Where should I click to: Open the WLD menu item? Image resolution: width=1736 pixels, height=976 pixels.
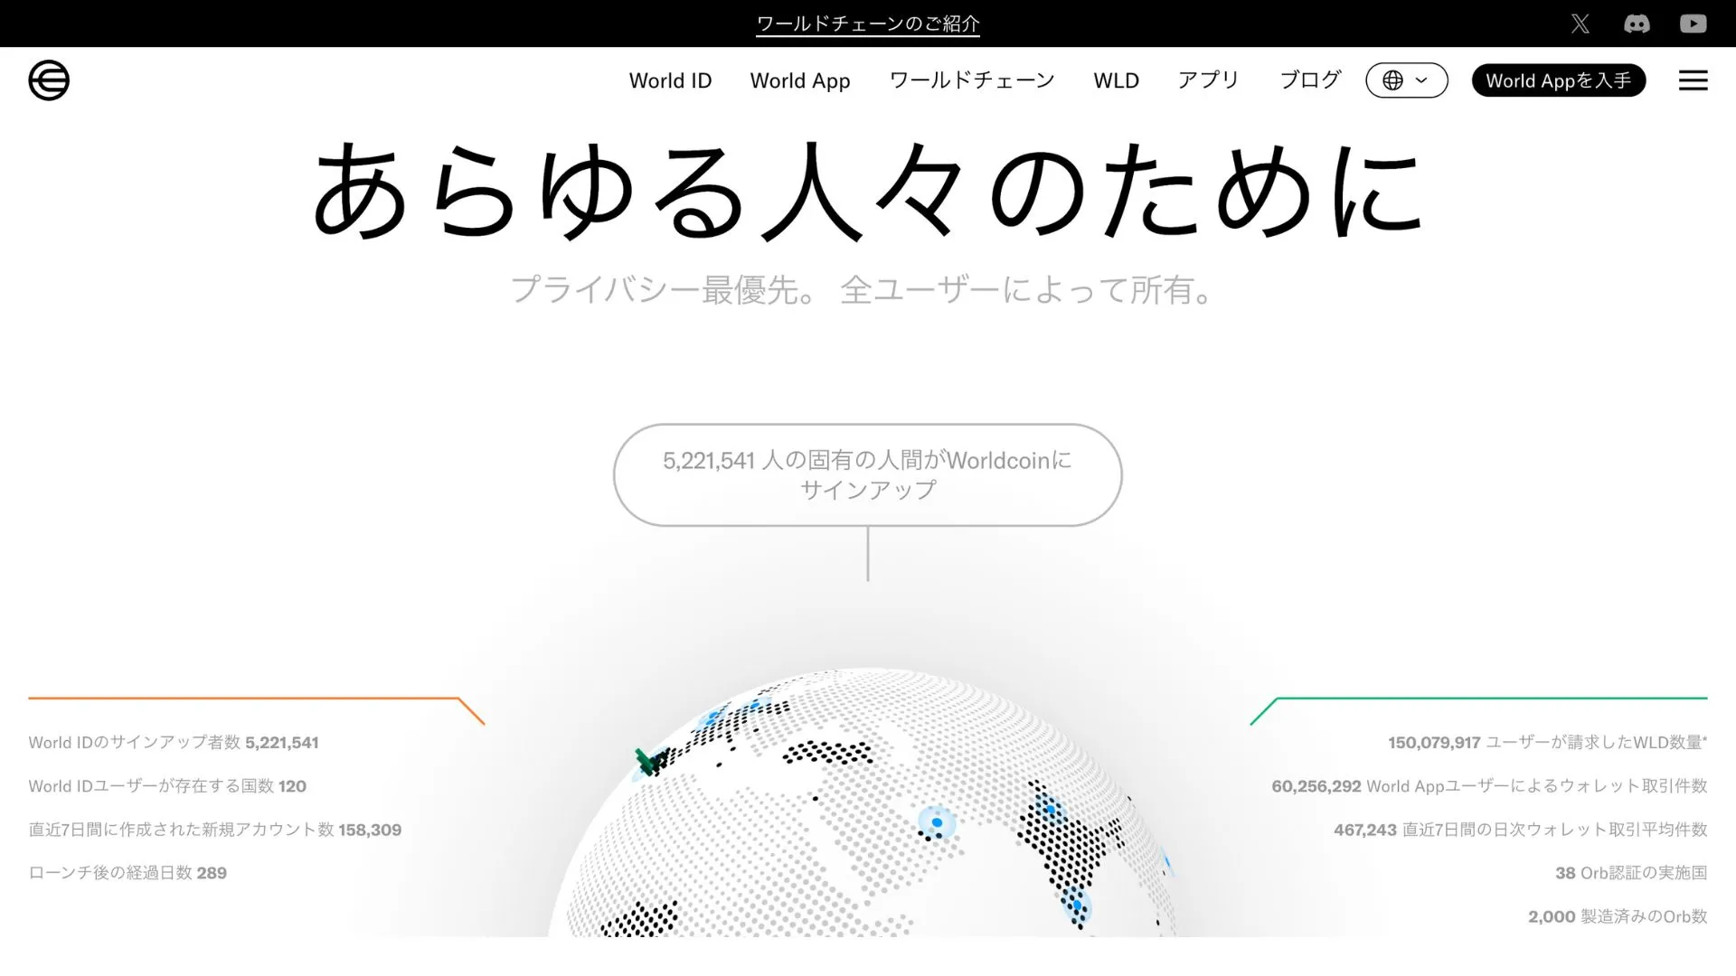[1116, 80]
